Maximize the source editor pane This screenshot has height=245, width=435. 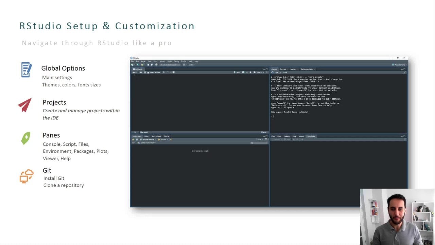point(267,69)
